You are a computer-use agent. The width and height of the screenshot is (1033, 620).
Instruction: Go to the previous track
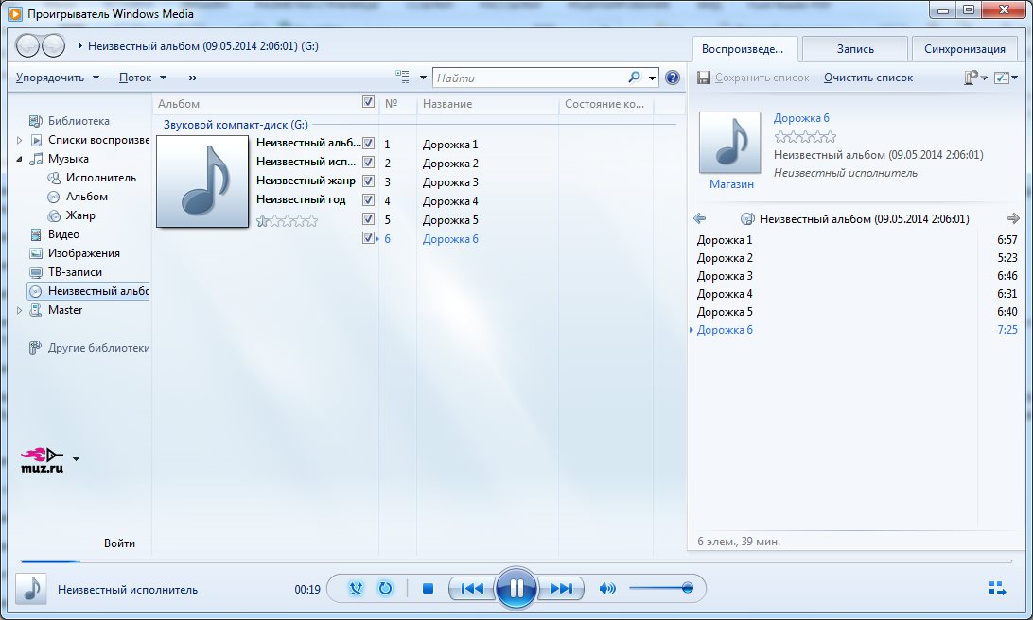[472, 589]
